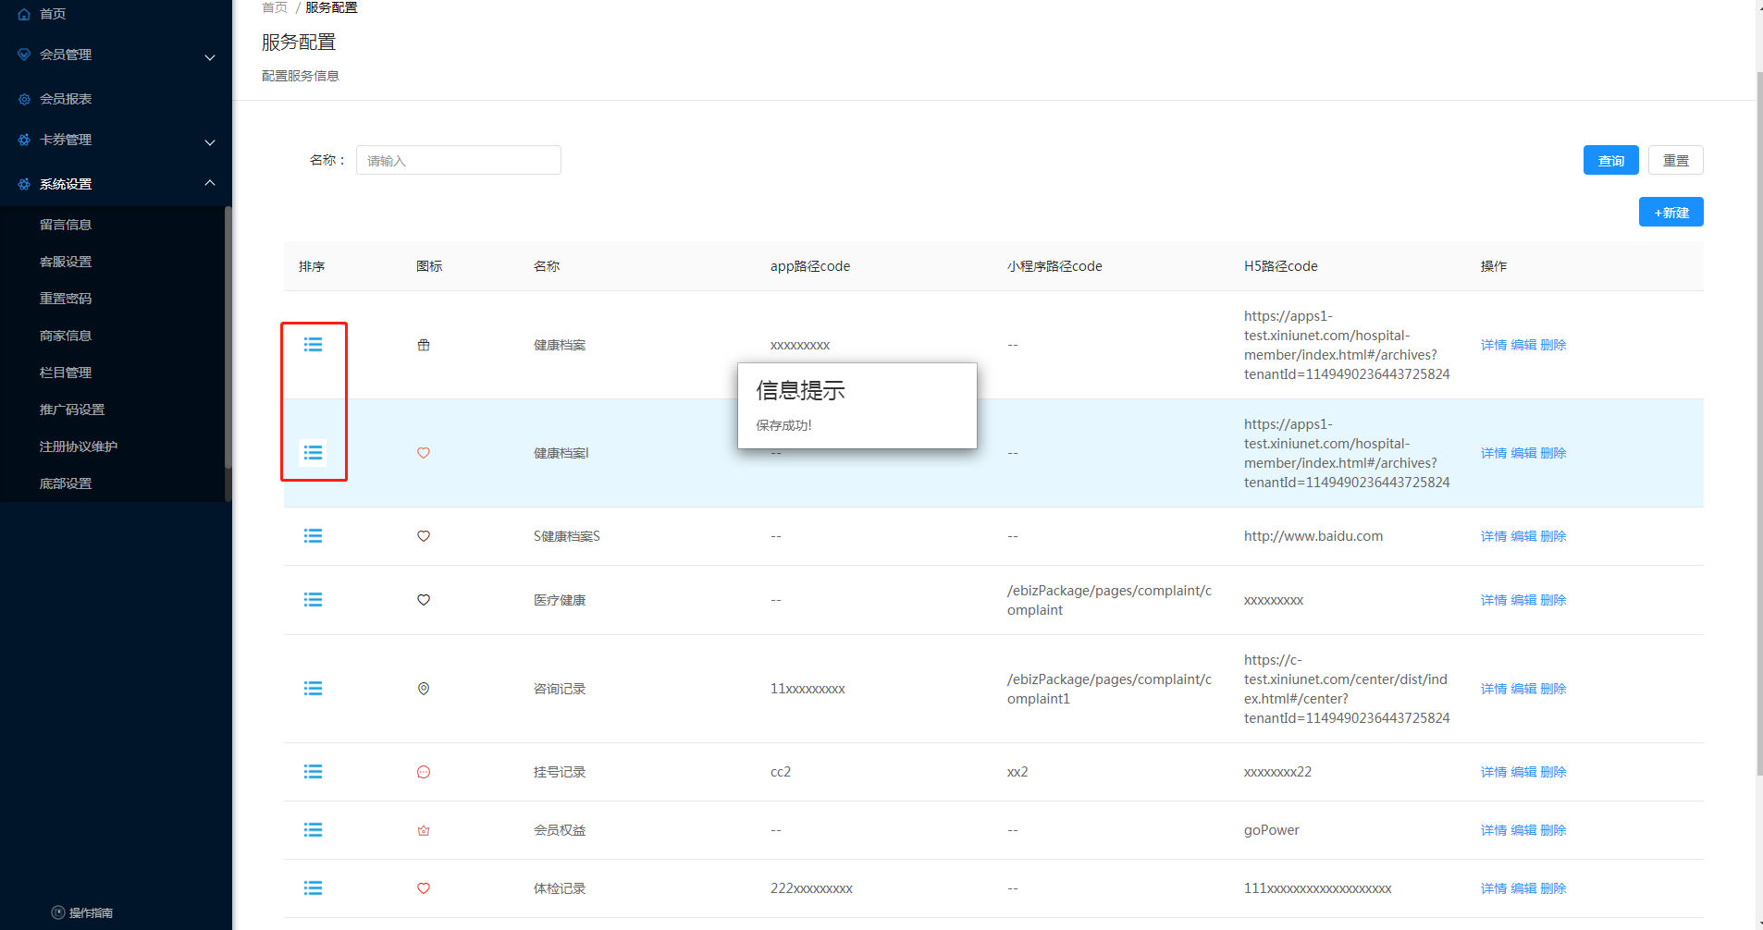View 详情 for 会员权益 row
Viewport: 1763px width, 930px height.
coord(1493,830)
